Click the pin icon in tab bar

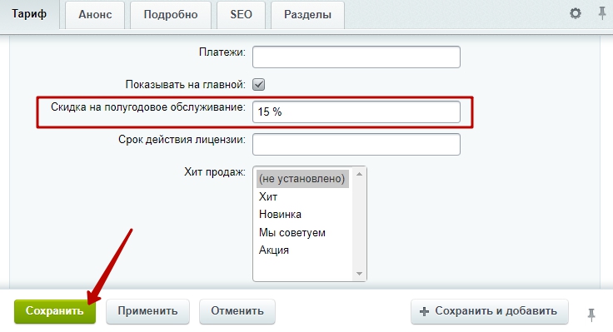602,13
